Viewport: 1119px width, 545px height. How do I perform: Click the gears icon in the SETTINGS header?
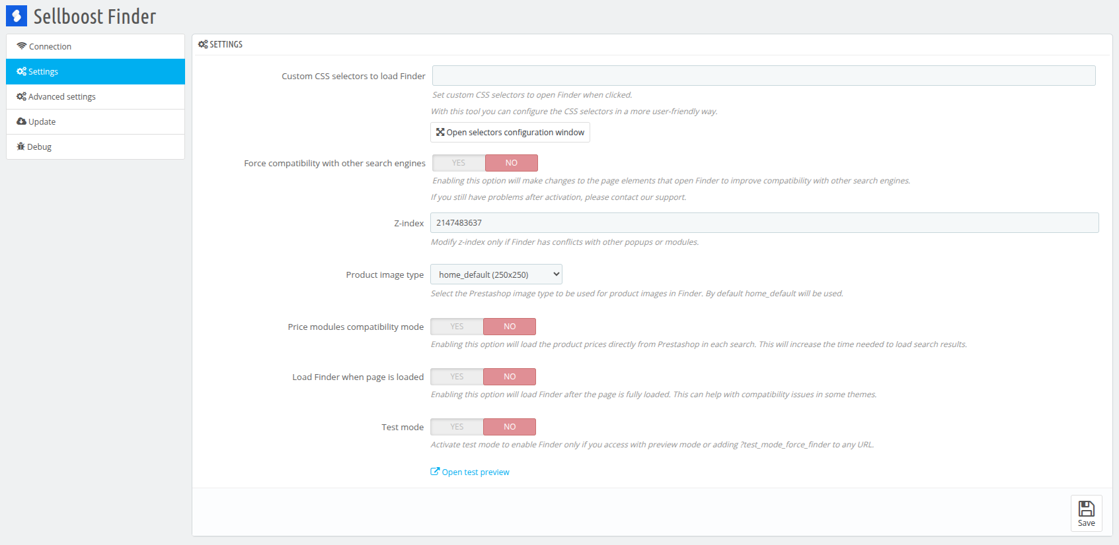click(203, 44)
